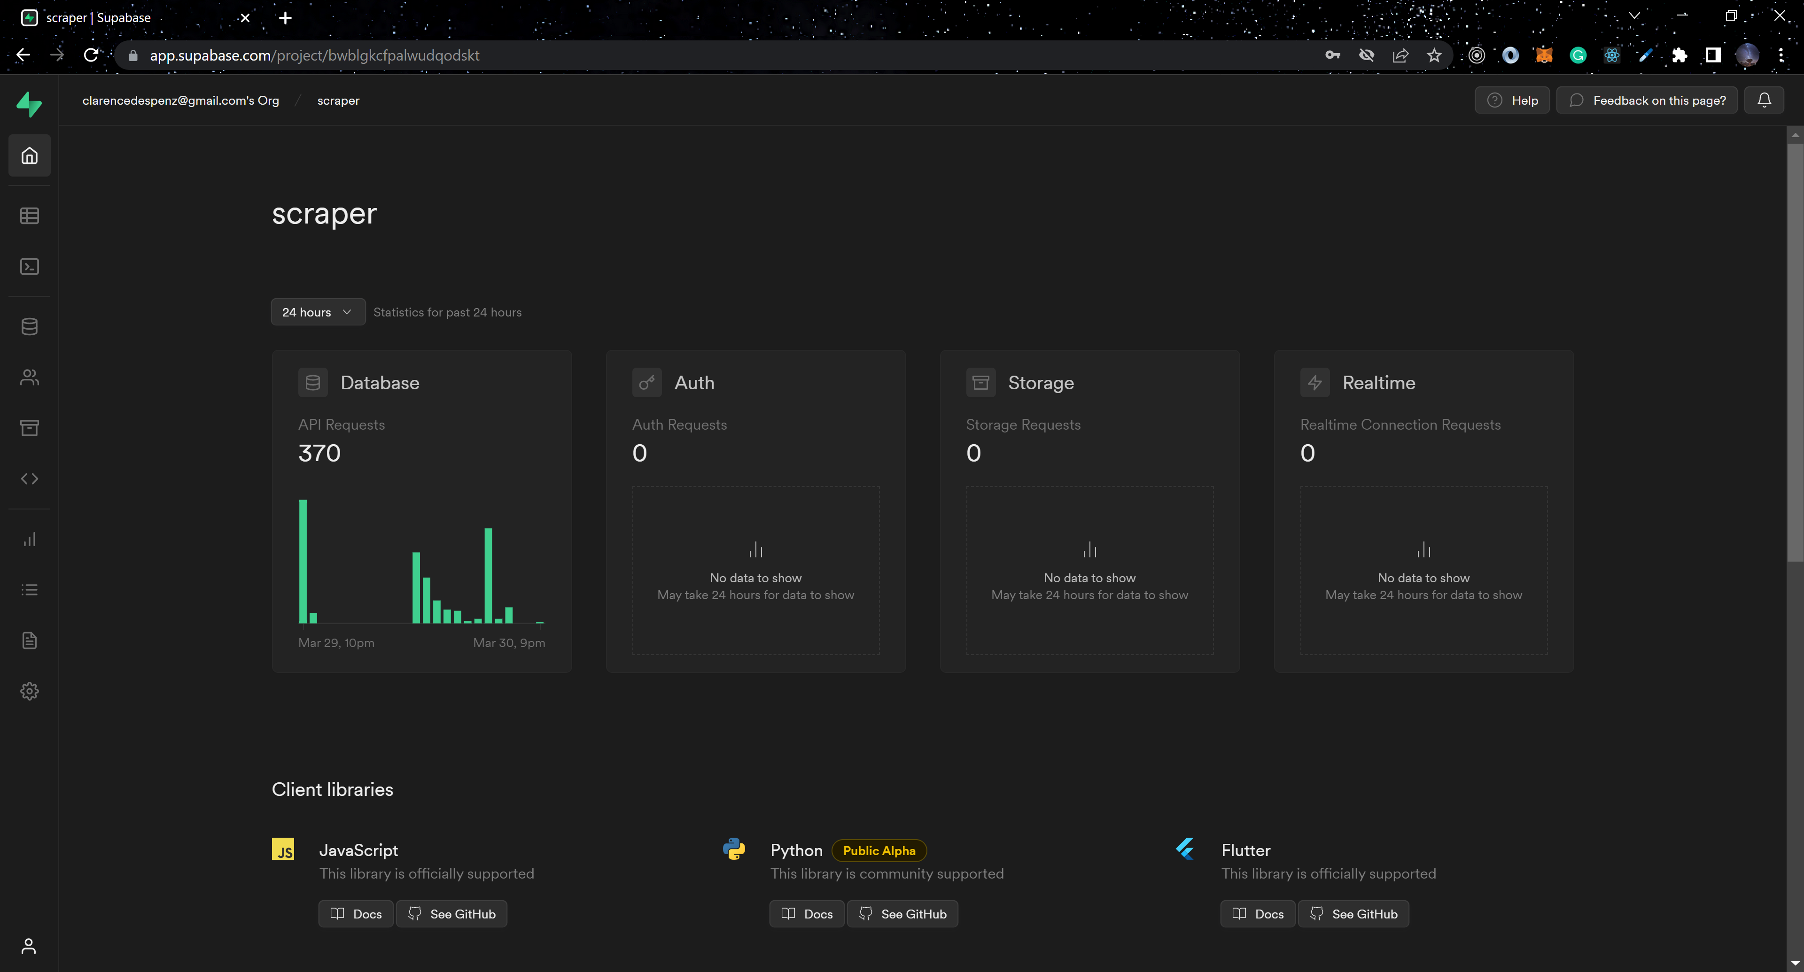This screenshot has width=1804, height=972.
Task: Open project Settings gear icon
Action: coord(30,691)
